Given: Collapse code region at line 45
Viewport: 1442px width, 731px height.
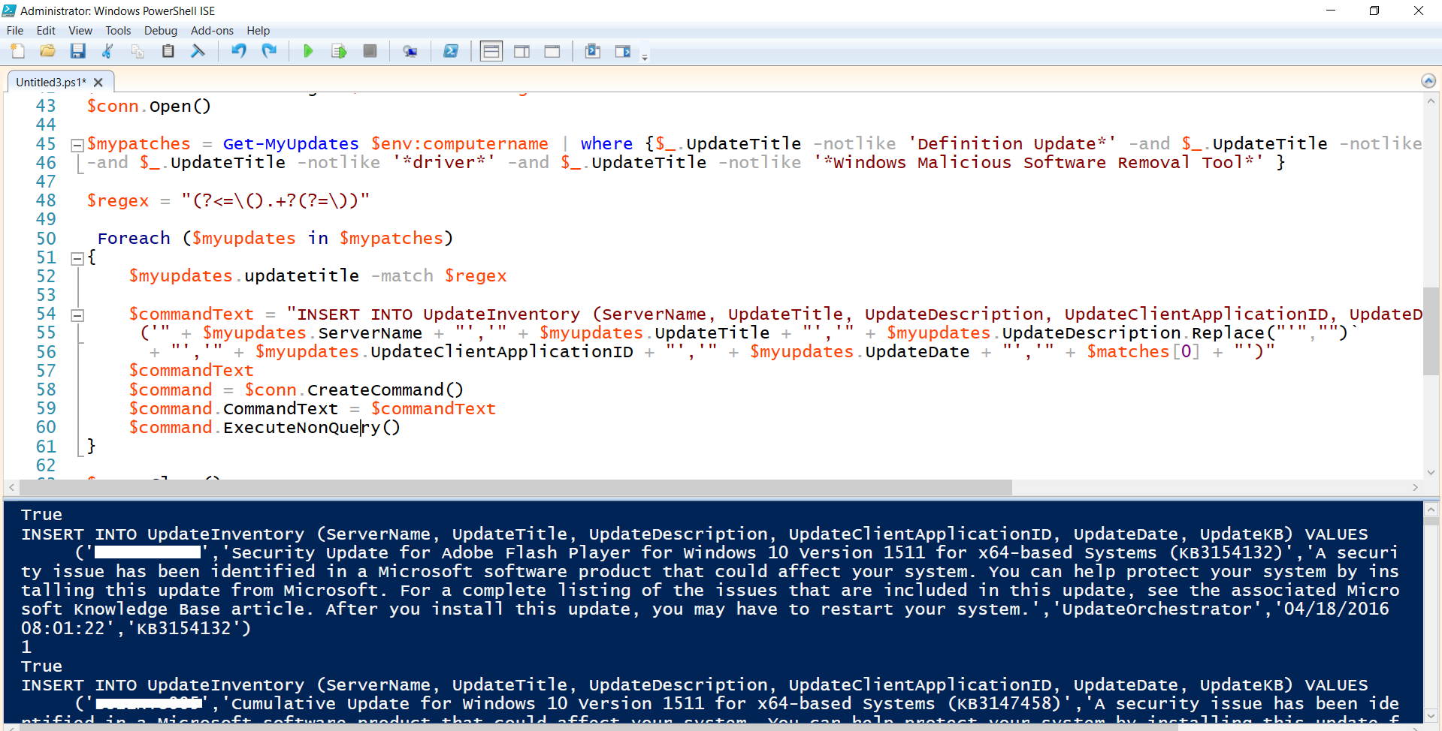Looking at the screenshot, I should click(77, 144).
